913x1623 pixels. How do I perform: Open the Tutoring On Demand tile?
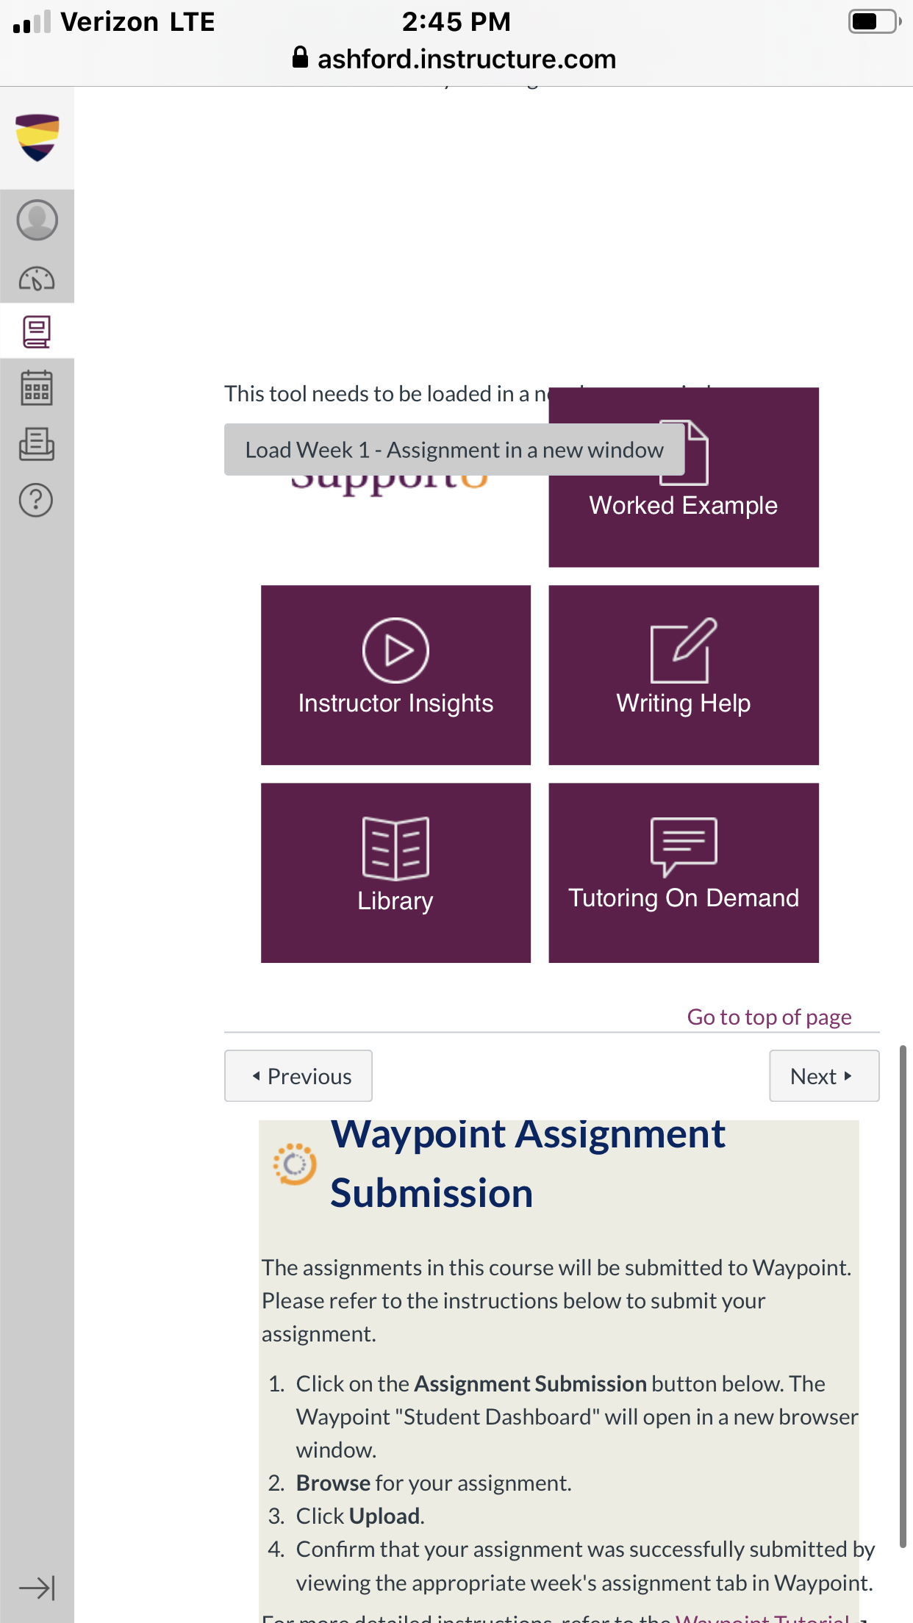(x=684, y=873)
